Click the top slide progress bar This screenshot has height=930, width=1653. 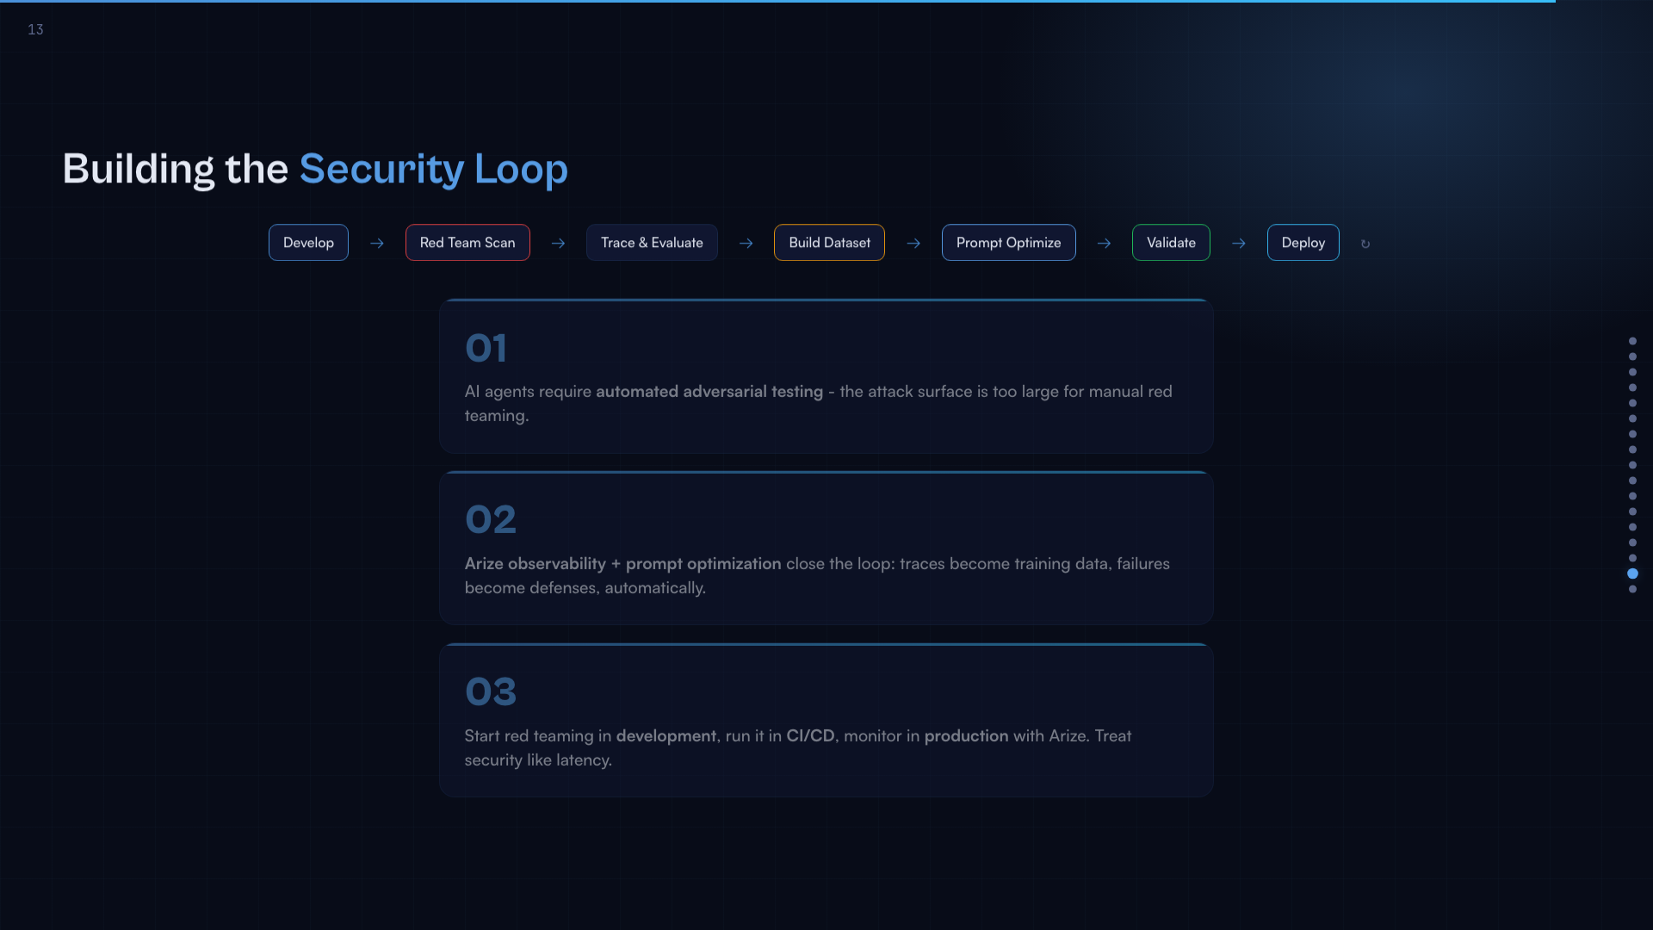point(775,2)
